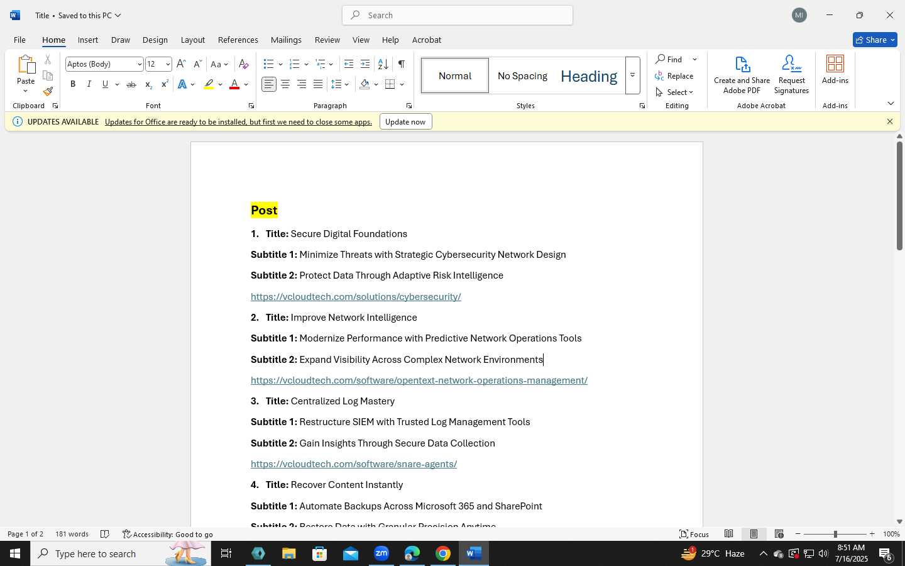This screenshot has width=905, height=566.
Task: Expand the Styles gallery
Action: pos(633,75)
